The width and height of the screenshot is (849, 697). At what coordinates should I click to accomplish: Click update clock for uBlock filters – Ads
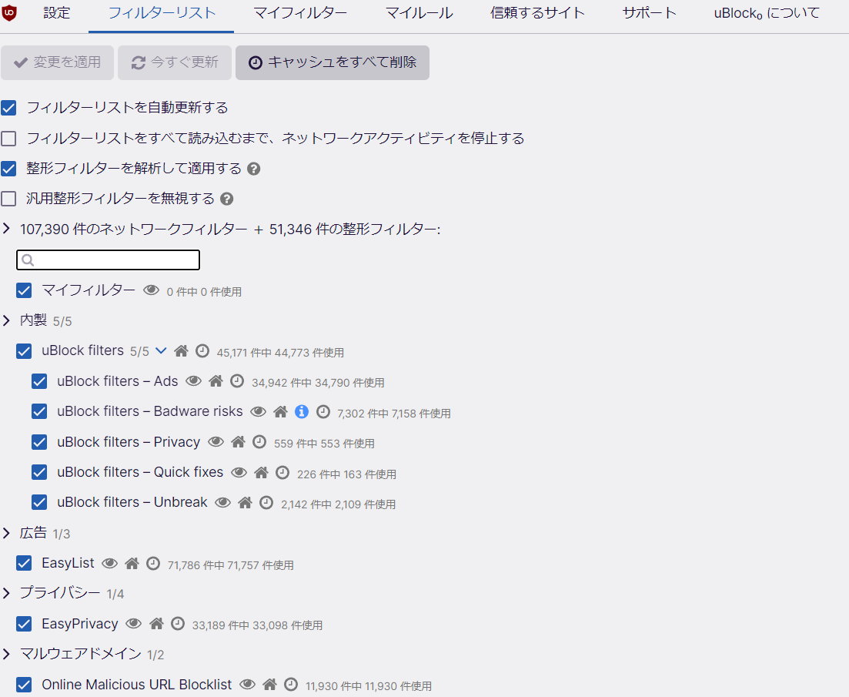coord(237,381)
